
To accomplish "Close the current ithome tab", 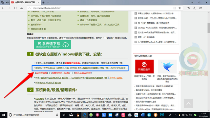I will pos(38,2).
